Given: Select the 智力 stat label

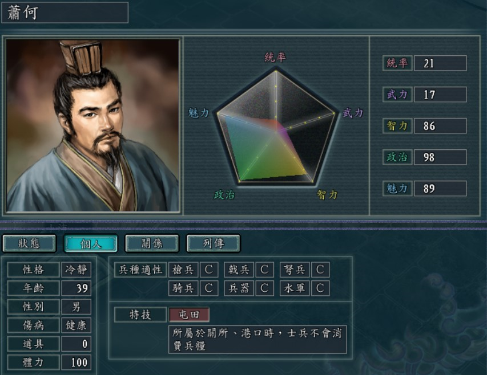Looking at the screenshot, I should [x=397, y=126].
